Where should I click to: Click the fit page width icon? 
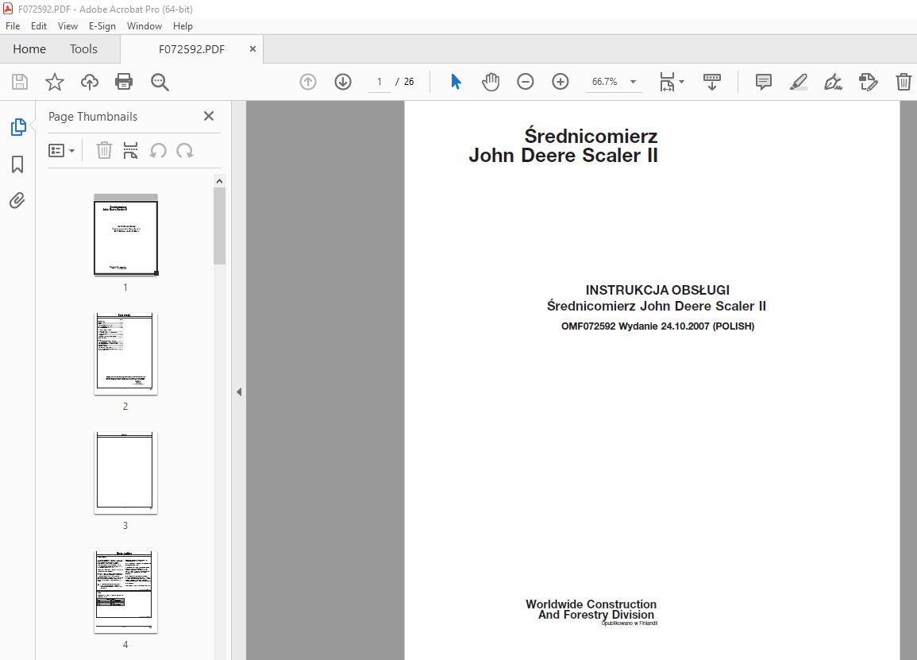coord(667,82)
